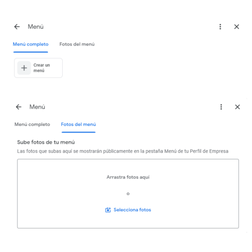Click the Arrastra fotos aquí text in the drop zone
The width and height of the screenshot is (252, 252).
coord(128,177)
